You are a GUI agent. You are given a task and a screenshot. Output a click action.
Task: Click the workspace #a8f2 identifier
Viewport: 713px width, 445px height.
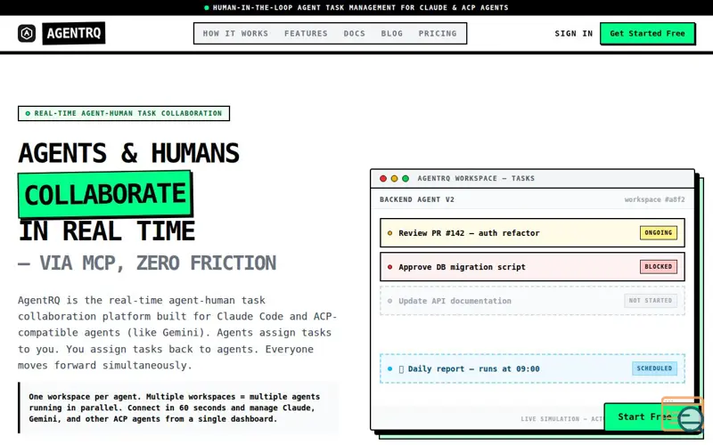click(654, 199)
